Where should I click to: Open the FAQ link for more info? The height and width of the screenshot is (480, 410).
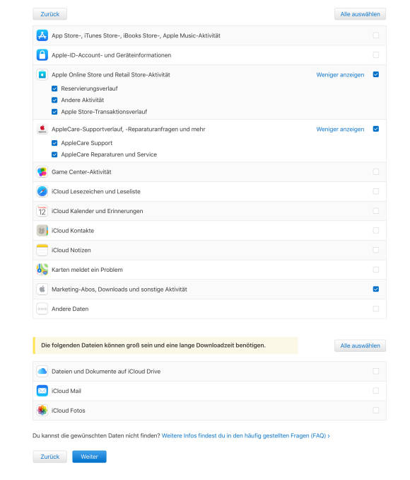click(x=245, y=435)
